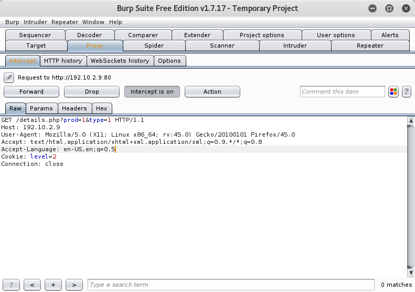Open the User options tab
415x292 pixels.
coord(336,35)
